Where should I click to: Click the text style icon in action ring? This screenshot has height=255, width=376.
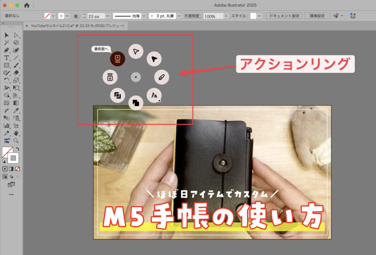(154, 95)
